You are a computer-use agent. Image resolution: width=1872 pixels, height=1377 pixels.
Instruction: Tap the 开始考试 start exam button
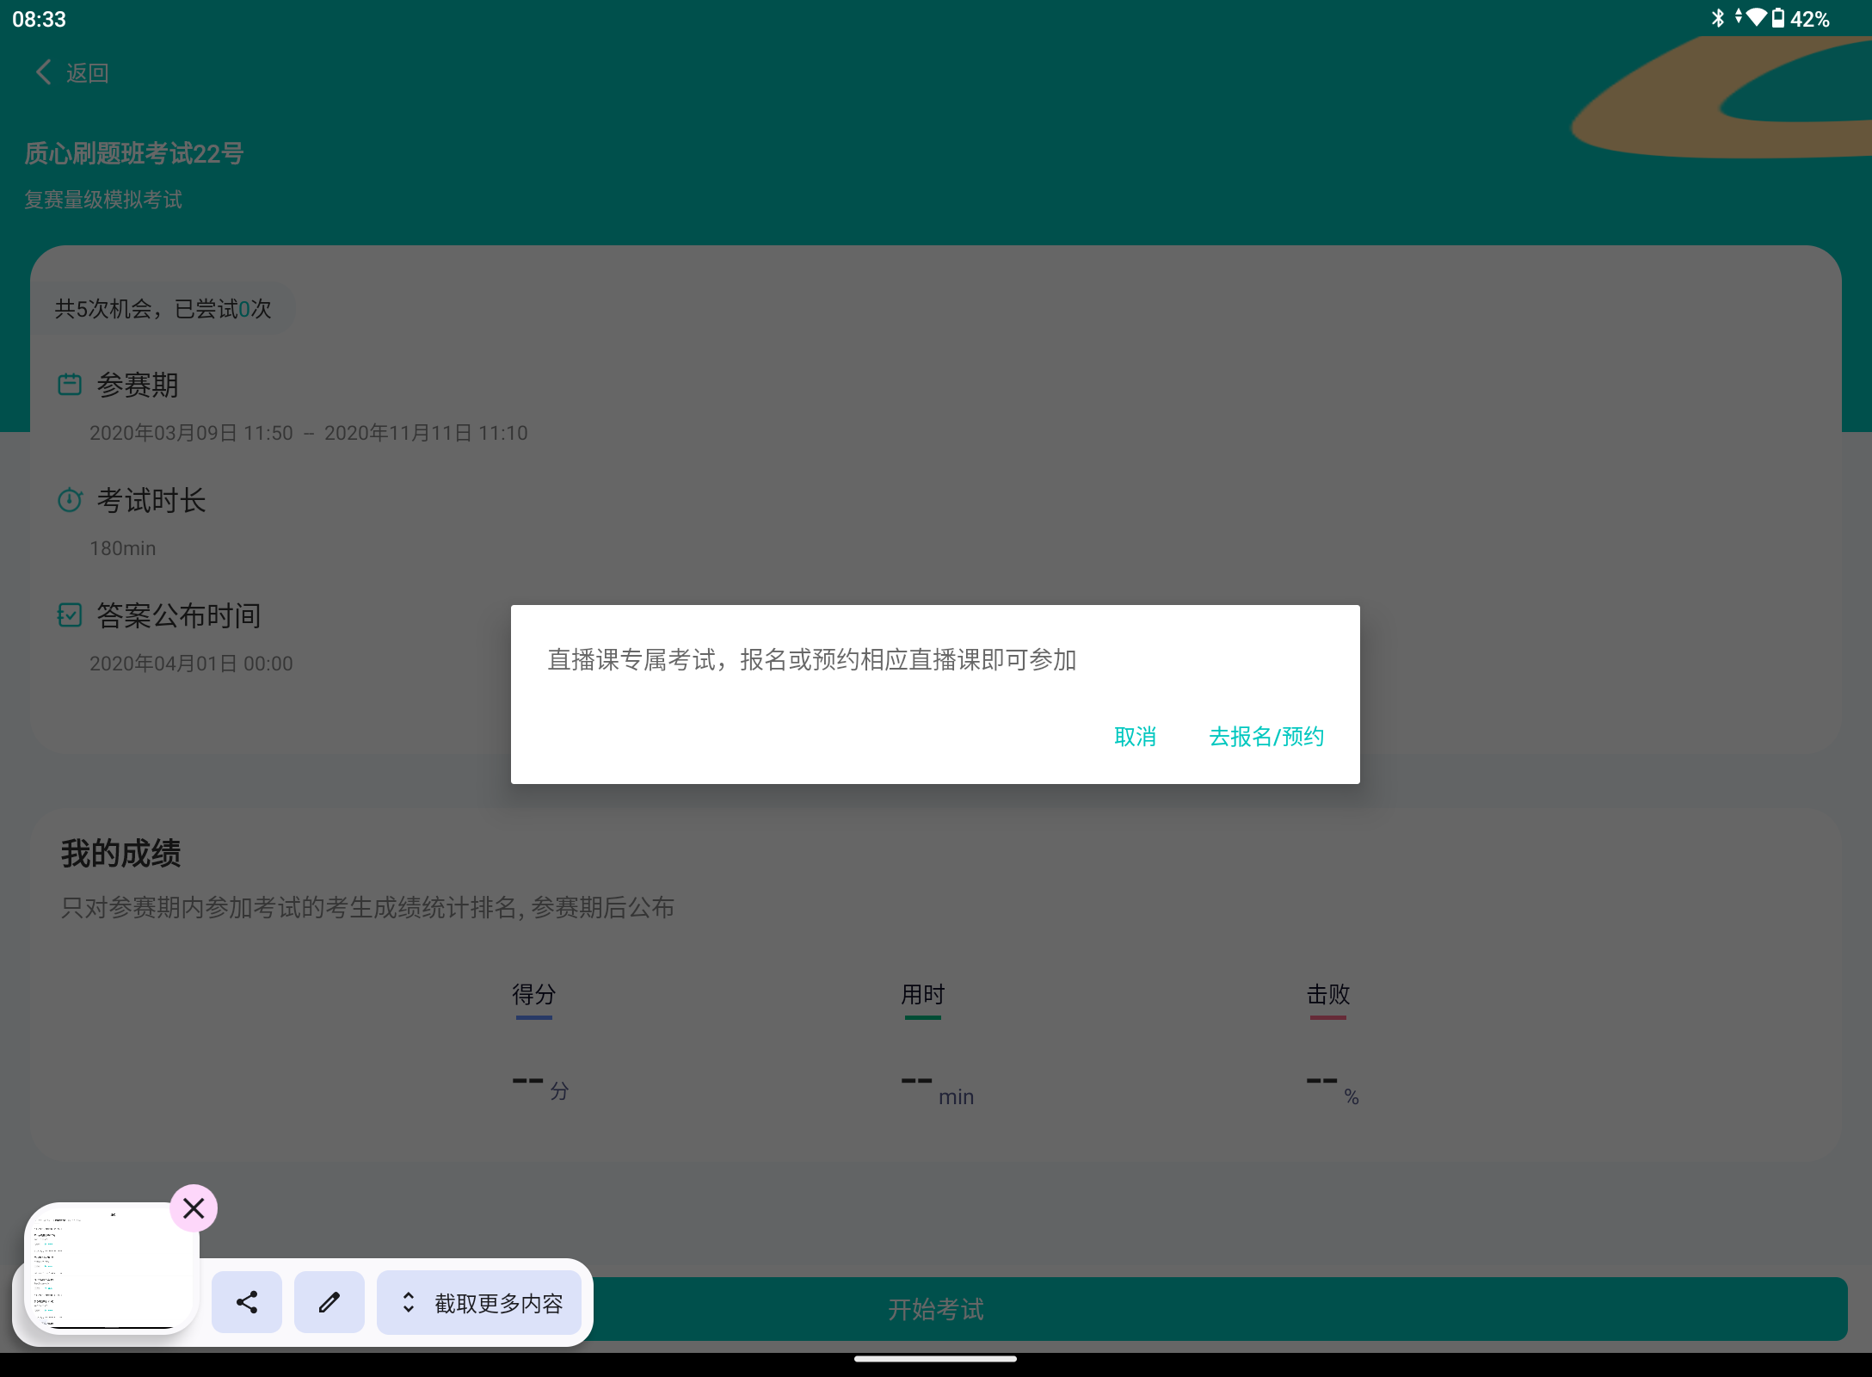(936, 1309)
